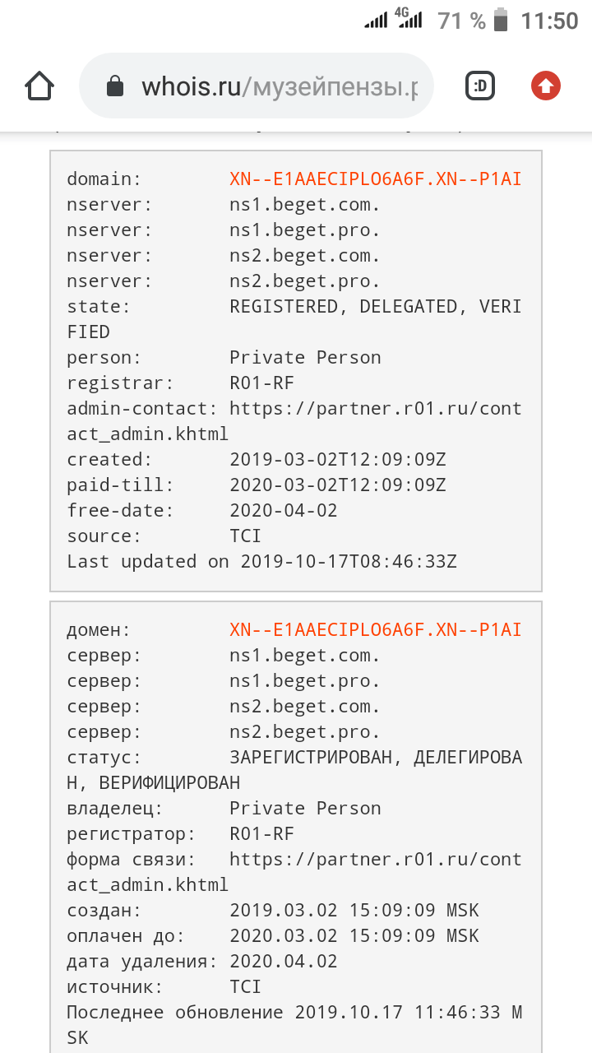Tap the first signal strength bars icon

tap(376, 21)
